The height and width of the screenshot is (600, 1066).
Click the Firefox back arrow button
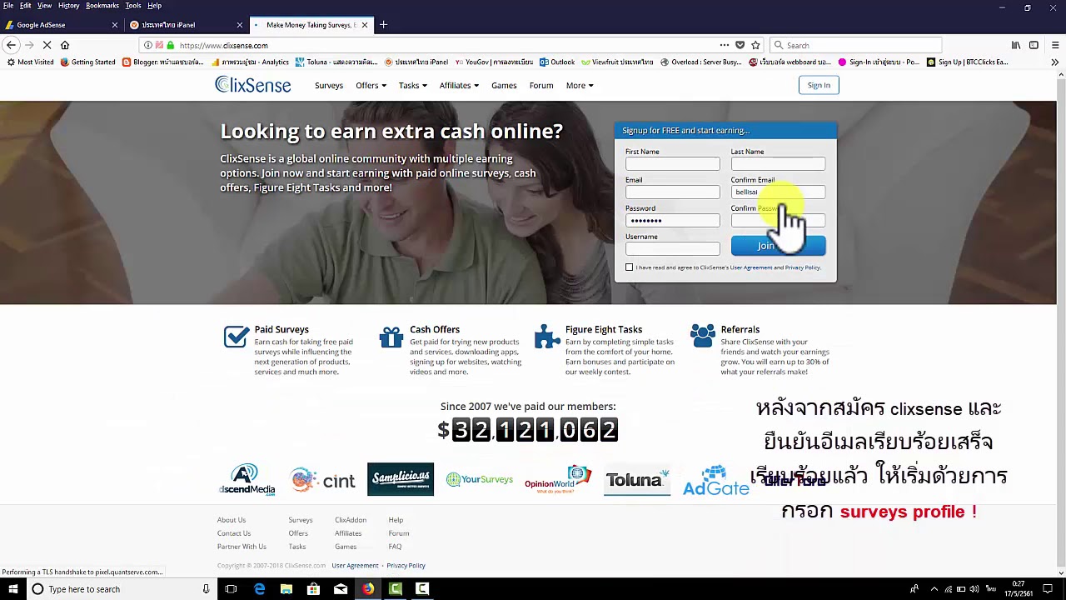coord(11,45)
